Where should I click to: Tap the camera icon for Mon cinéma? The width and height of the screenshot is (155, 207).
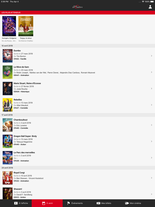pyautogui.click(x=127, y=203)
